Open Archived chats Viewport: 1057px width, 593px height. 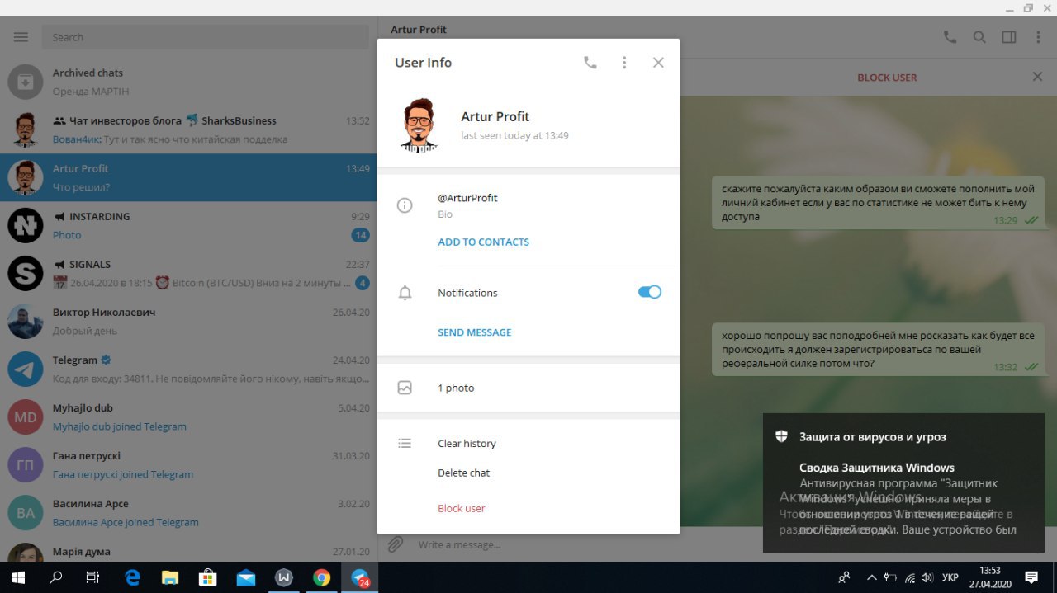188,82
